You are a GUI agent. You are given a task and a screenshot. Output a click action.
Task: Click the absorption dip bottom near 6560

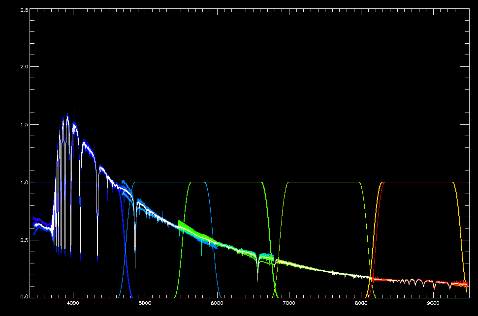click(258, 279)
